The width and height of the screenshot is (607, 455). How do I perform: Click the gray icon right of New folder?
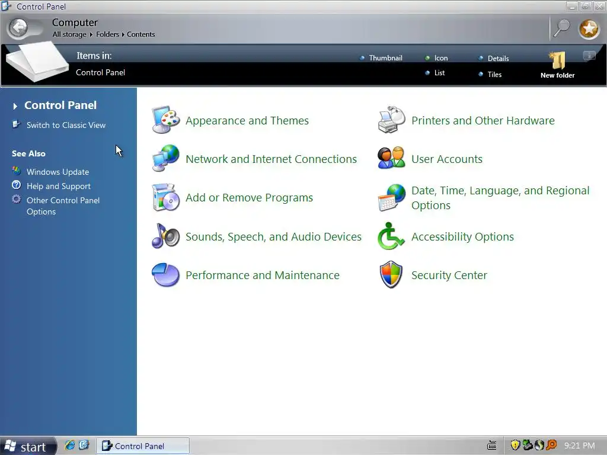click(590, 56)
